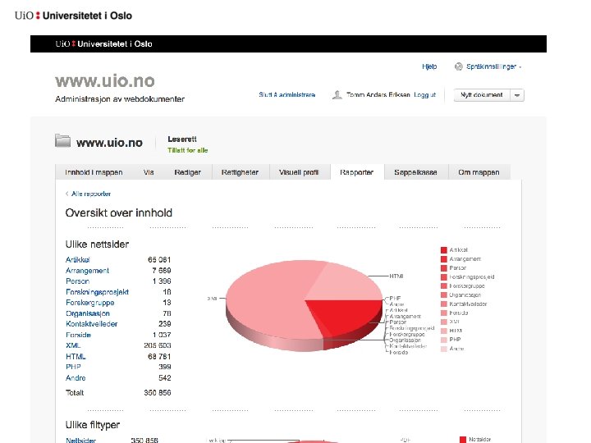Click the Nytt dokument button
The width and height of the screenshot is (591, 443).
pos(482,95)
